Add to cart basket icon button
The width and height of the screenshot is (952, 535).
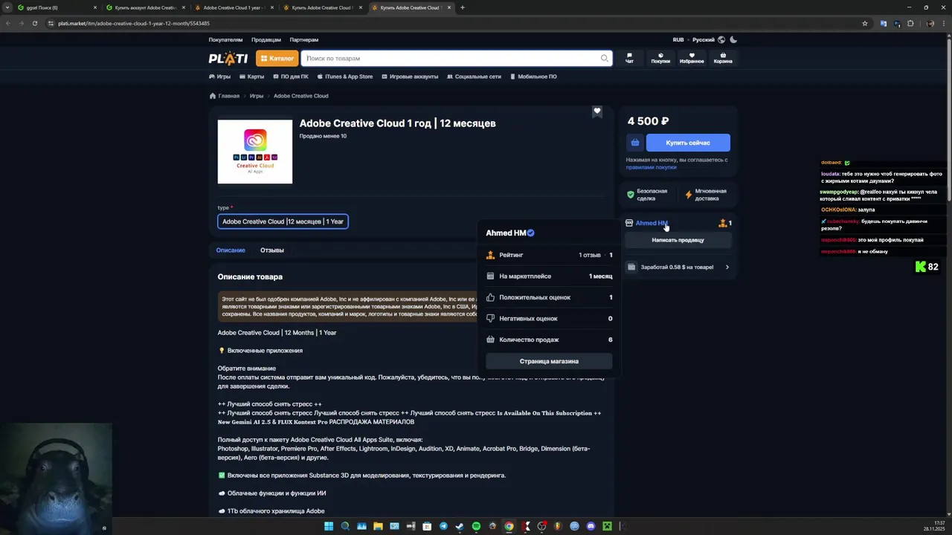(634, 143)
